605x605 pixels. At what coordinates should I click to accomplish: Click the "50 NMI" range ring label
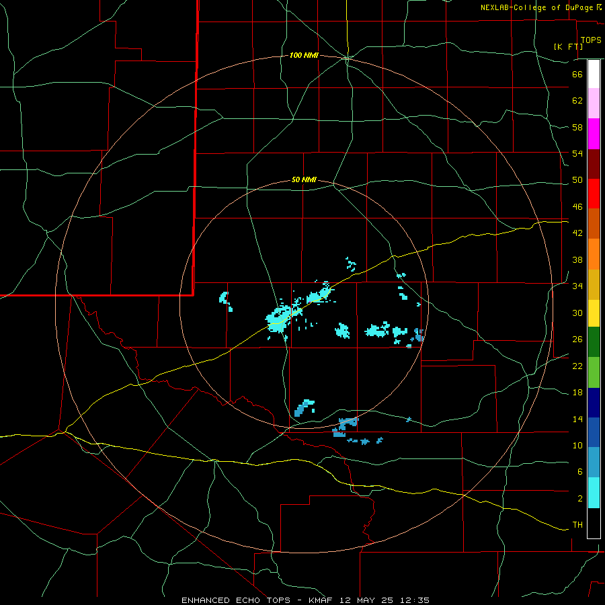[x=304, y=179]
